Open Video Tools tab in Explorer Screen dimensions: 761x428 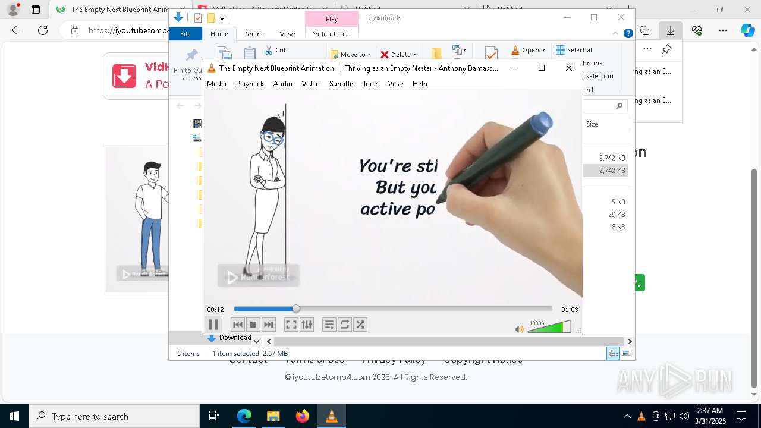pos(331,34)
